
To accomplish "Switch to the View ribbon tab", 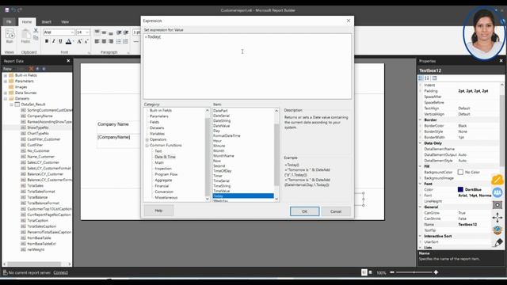I will (65, 21).
